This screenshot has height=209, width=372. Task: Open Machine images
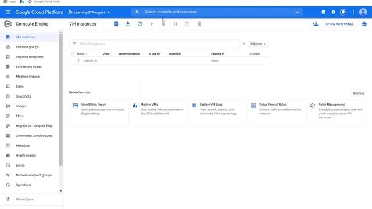click(30, 77)
